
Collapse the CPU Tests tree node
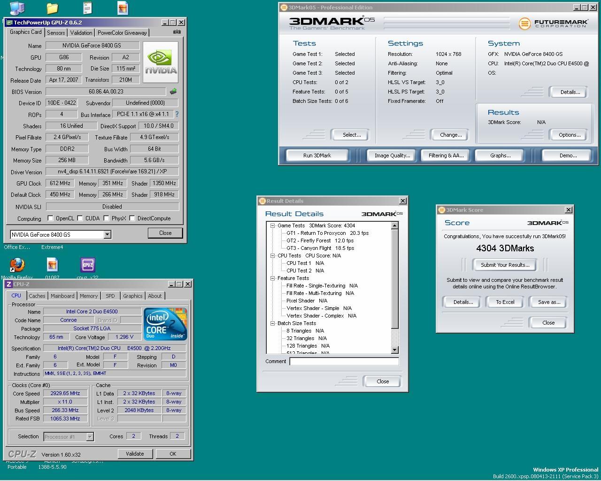pyautogui.click(x=272, y=256)
